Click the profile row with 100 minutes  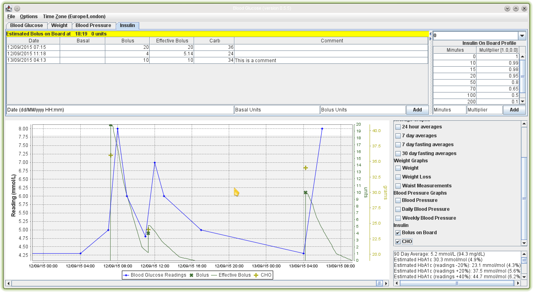476,95
